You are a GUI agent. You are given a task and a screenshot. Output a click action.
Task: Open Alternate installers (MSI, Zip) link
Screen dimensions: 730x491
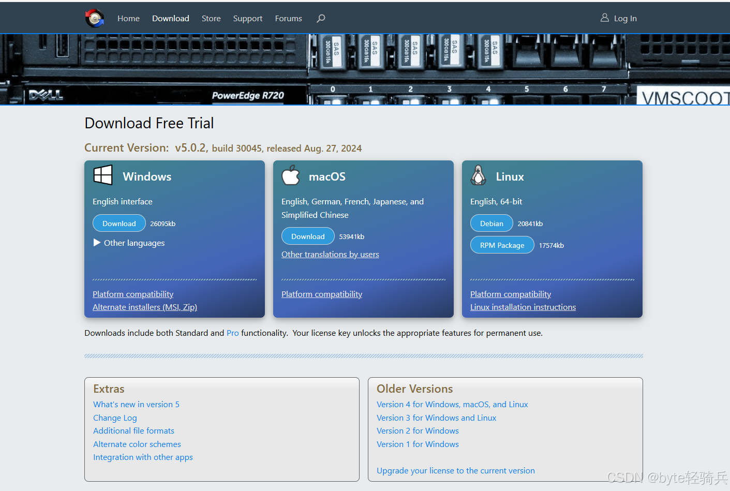click(x=145, y=307)
